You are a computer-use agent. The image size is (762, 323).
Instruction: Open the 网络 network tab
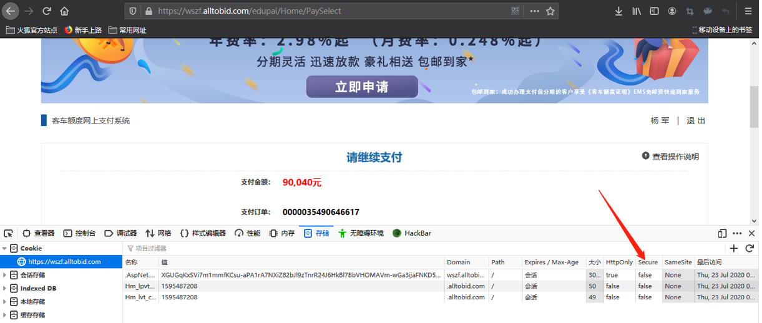pyautogui.click(x=159, y=233)
